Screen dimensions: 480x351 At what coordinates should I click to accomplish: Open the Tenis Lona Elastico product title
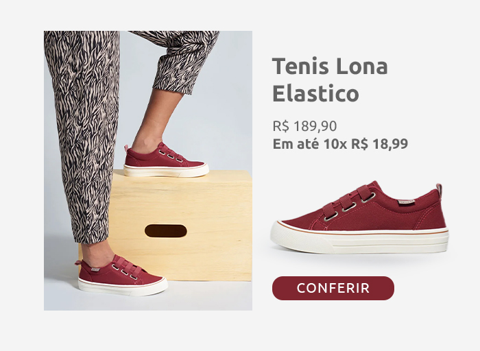point(330,80)
